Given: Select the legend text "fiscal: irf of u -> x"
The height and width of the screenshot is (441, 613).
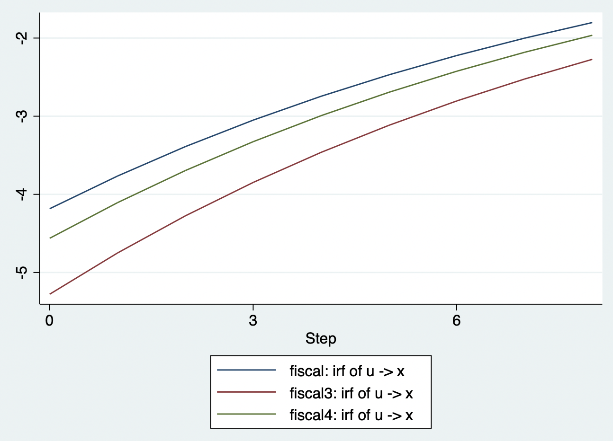Looking at the screenshot, I should pos(347,371).
